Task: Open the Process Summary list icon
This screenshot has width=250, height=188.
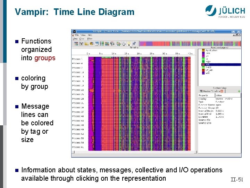Action: click(x=102, y=44)
